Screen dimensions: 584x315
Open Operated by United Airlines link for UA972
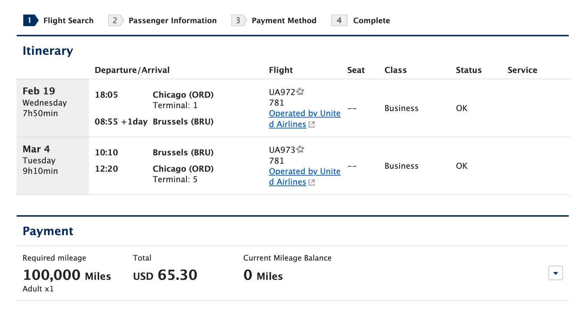tap(305, 114)
